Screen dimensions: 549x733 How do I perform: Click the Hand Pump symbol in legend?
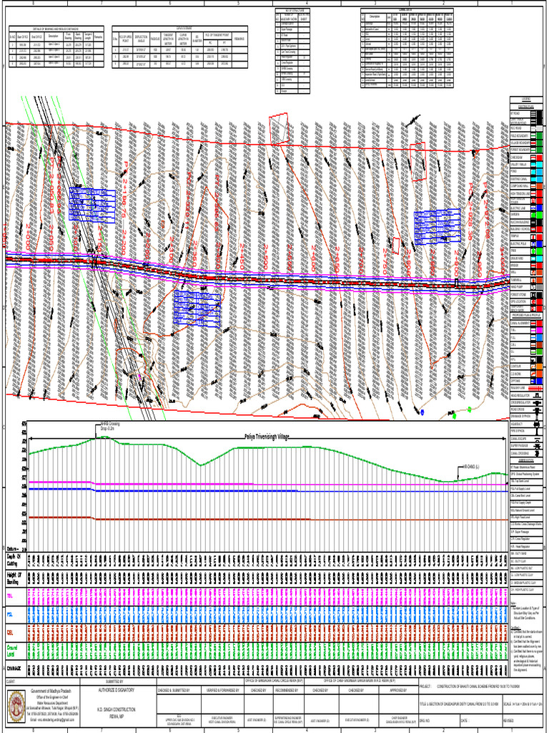533,287
